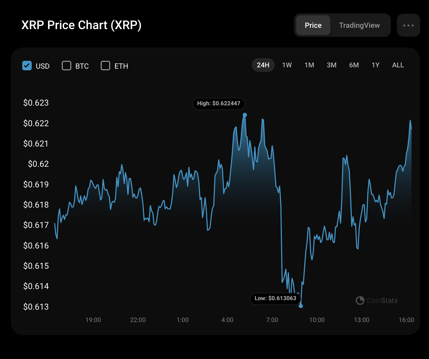Click the 16:00 time axis label
This screenshot has height=359, width=429.
(x=406, y=320)
